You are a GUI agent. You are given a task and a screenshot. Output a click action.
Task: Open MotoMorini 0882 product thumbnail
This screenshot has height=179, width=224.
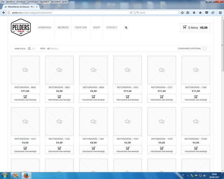(x=25, y=70)
